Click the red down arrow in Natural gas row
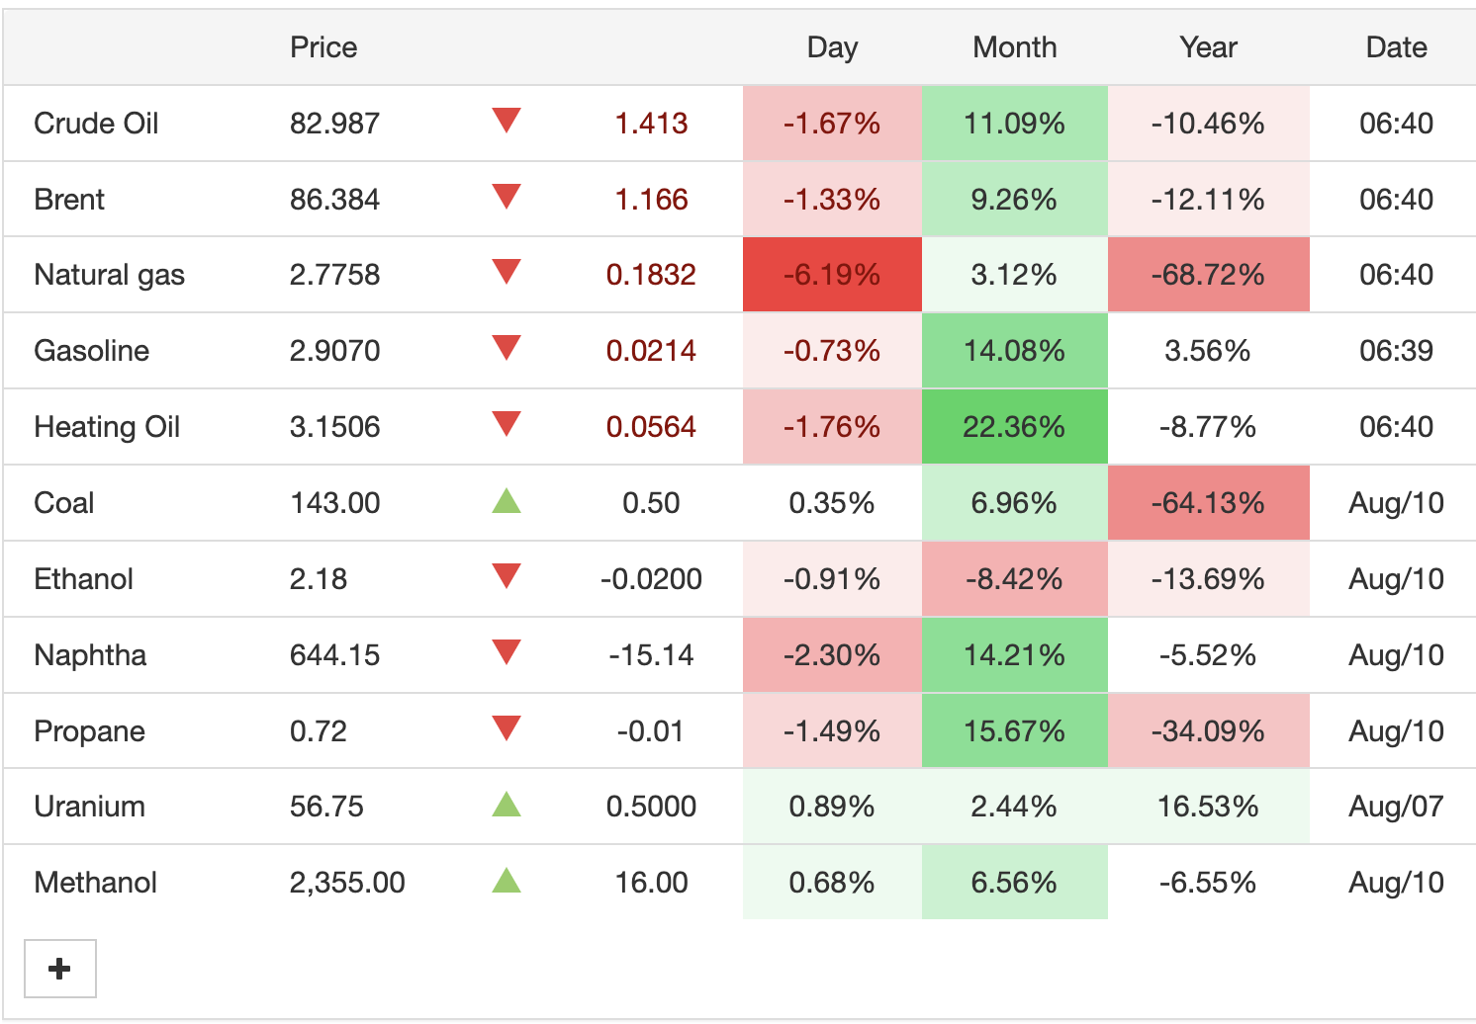Viewport: 1476px width, 1024px height. pyautogui.click(x=507, y=272)
